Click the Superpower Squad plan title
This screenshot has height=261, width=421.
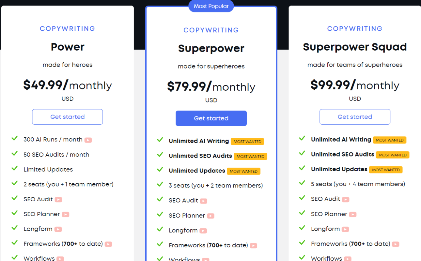355,47
